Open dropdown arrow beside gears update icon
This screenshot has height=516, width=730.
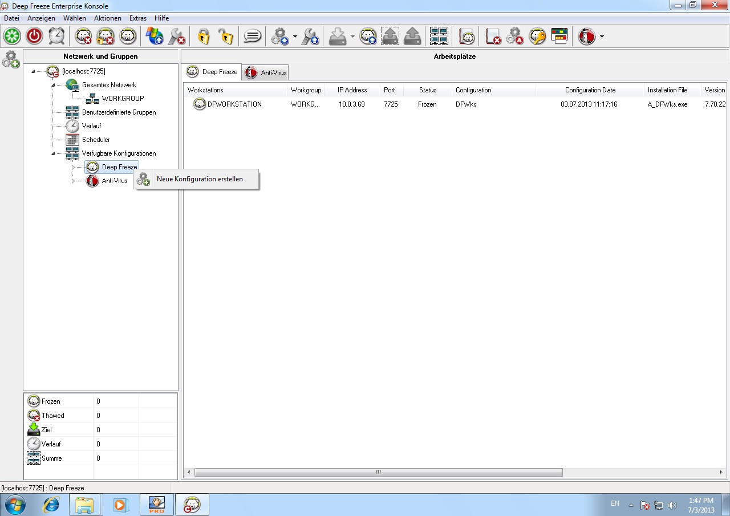click(x=295, y=37)
